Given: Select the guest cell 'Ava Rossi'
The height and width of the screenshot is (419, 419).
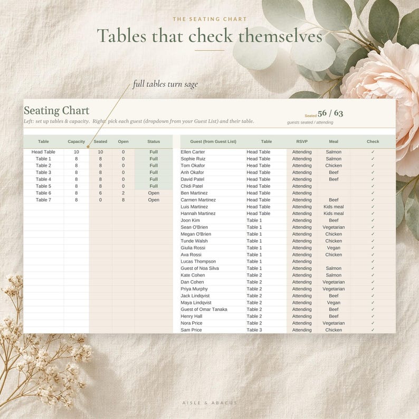Looking at the screenshot, I should click(213, 255).
